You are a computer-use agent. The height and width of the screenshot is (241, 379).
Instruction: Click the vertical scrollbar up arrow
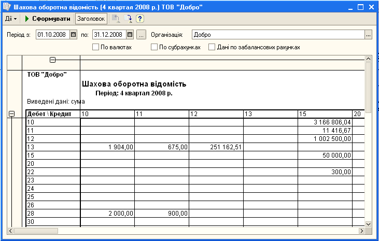pyautogui.click(x=368, y=59)
